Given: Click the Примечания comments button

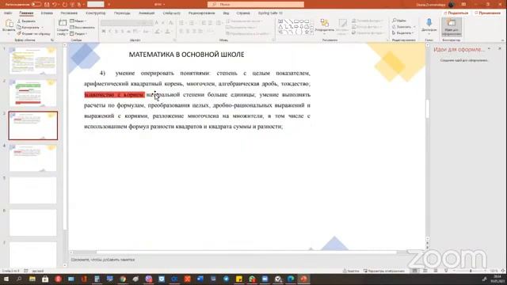Looking at the screenshot, I should click(488, 13).
